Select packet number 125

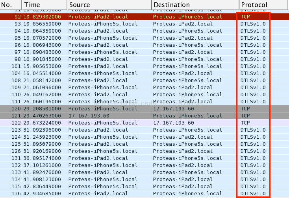point(144,144)
